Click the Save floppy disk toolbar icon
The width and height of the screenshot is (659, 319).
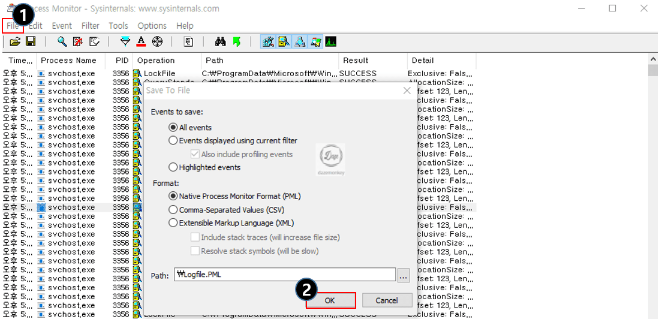point(30,41)
